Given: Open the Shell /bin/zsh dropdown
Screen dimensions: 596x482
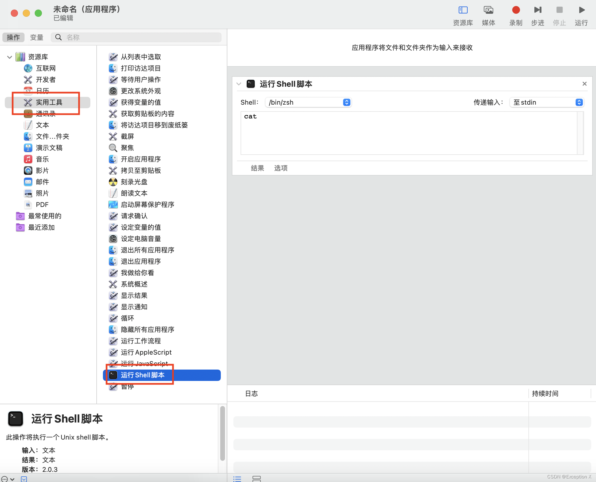Looking at the screenshot, I should click(308, 102).
